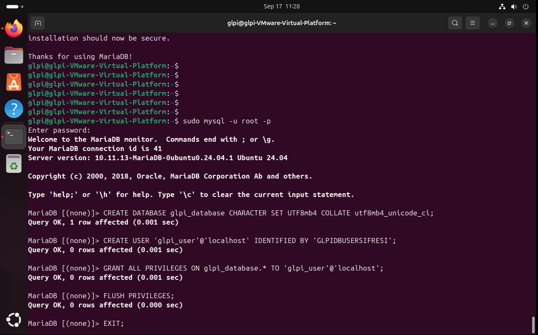Open the Activities overview pill
This screenshot has height=335, width=538.
click(x=13, y=7)
